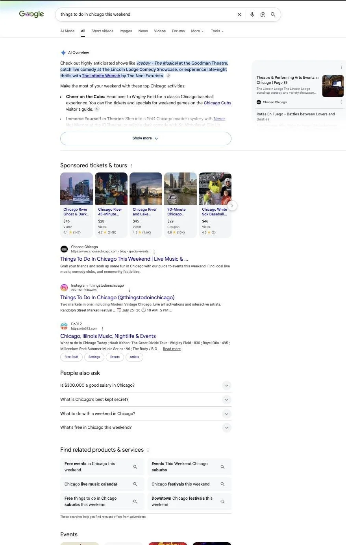Switch to AI Mode tab
The width and height of the screenshot is (346, 545).
pyautogui.click(x=67, y=31)
